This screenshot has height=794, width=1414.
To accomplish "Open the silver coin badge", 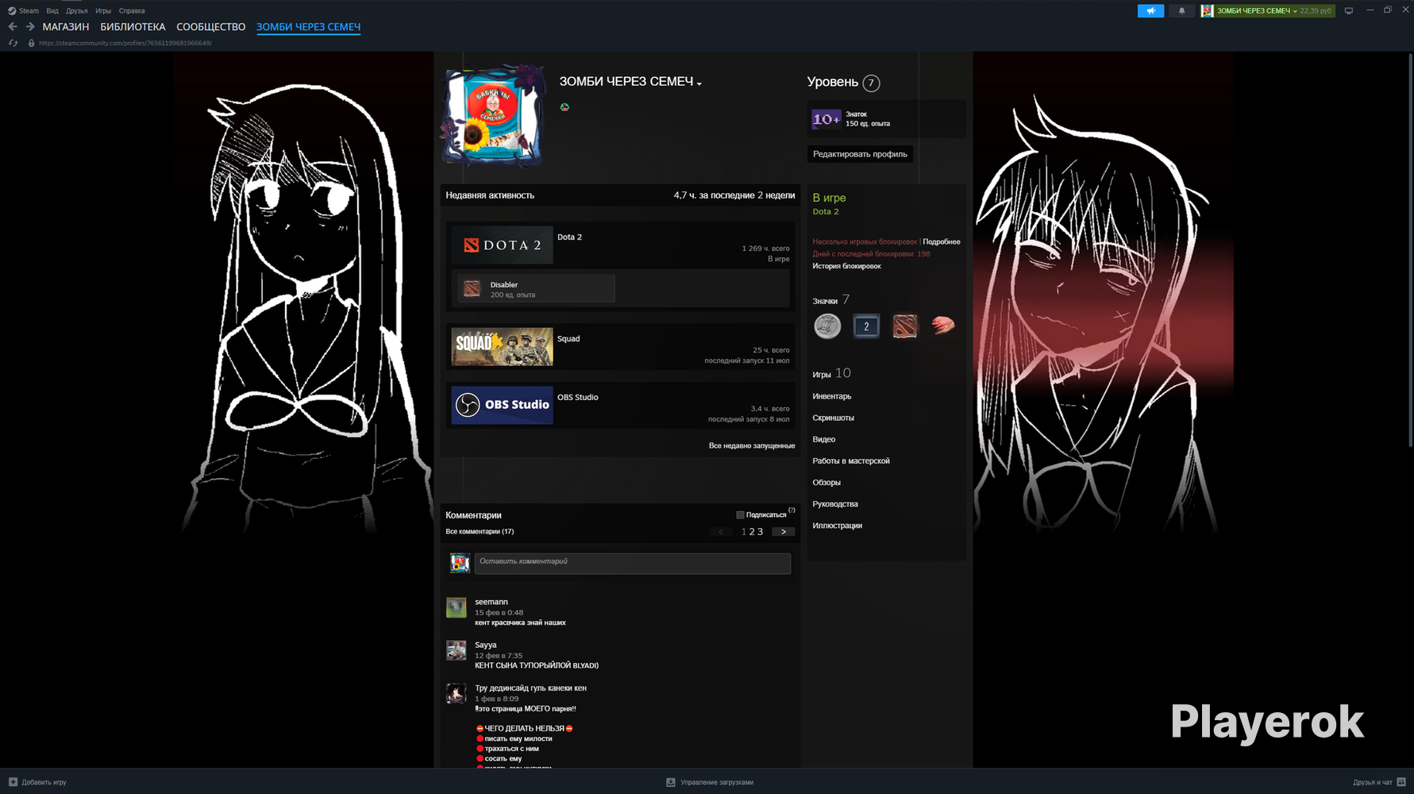I will (x=827, y=326).
